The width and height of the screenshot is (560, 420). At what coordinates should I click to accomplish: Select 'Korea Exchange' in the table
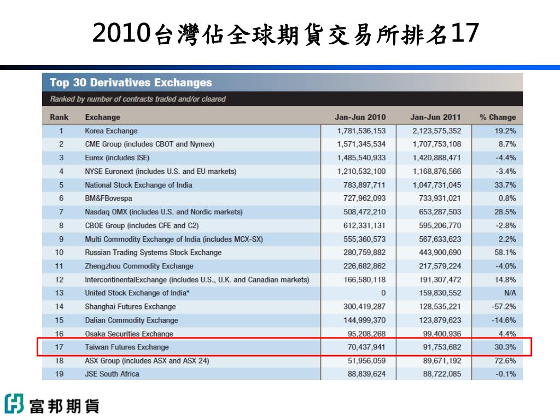tap(111, 131)
